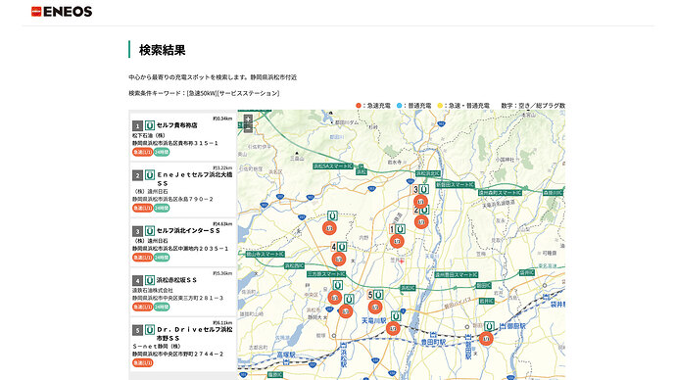
Task: Open the セルフ貴布祢店 station entry
Action: (x=183, y=136)
